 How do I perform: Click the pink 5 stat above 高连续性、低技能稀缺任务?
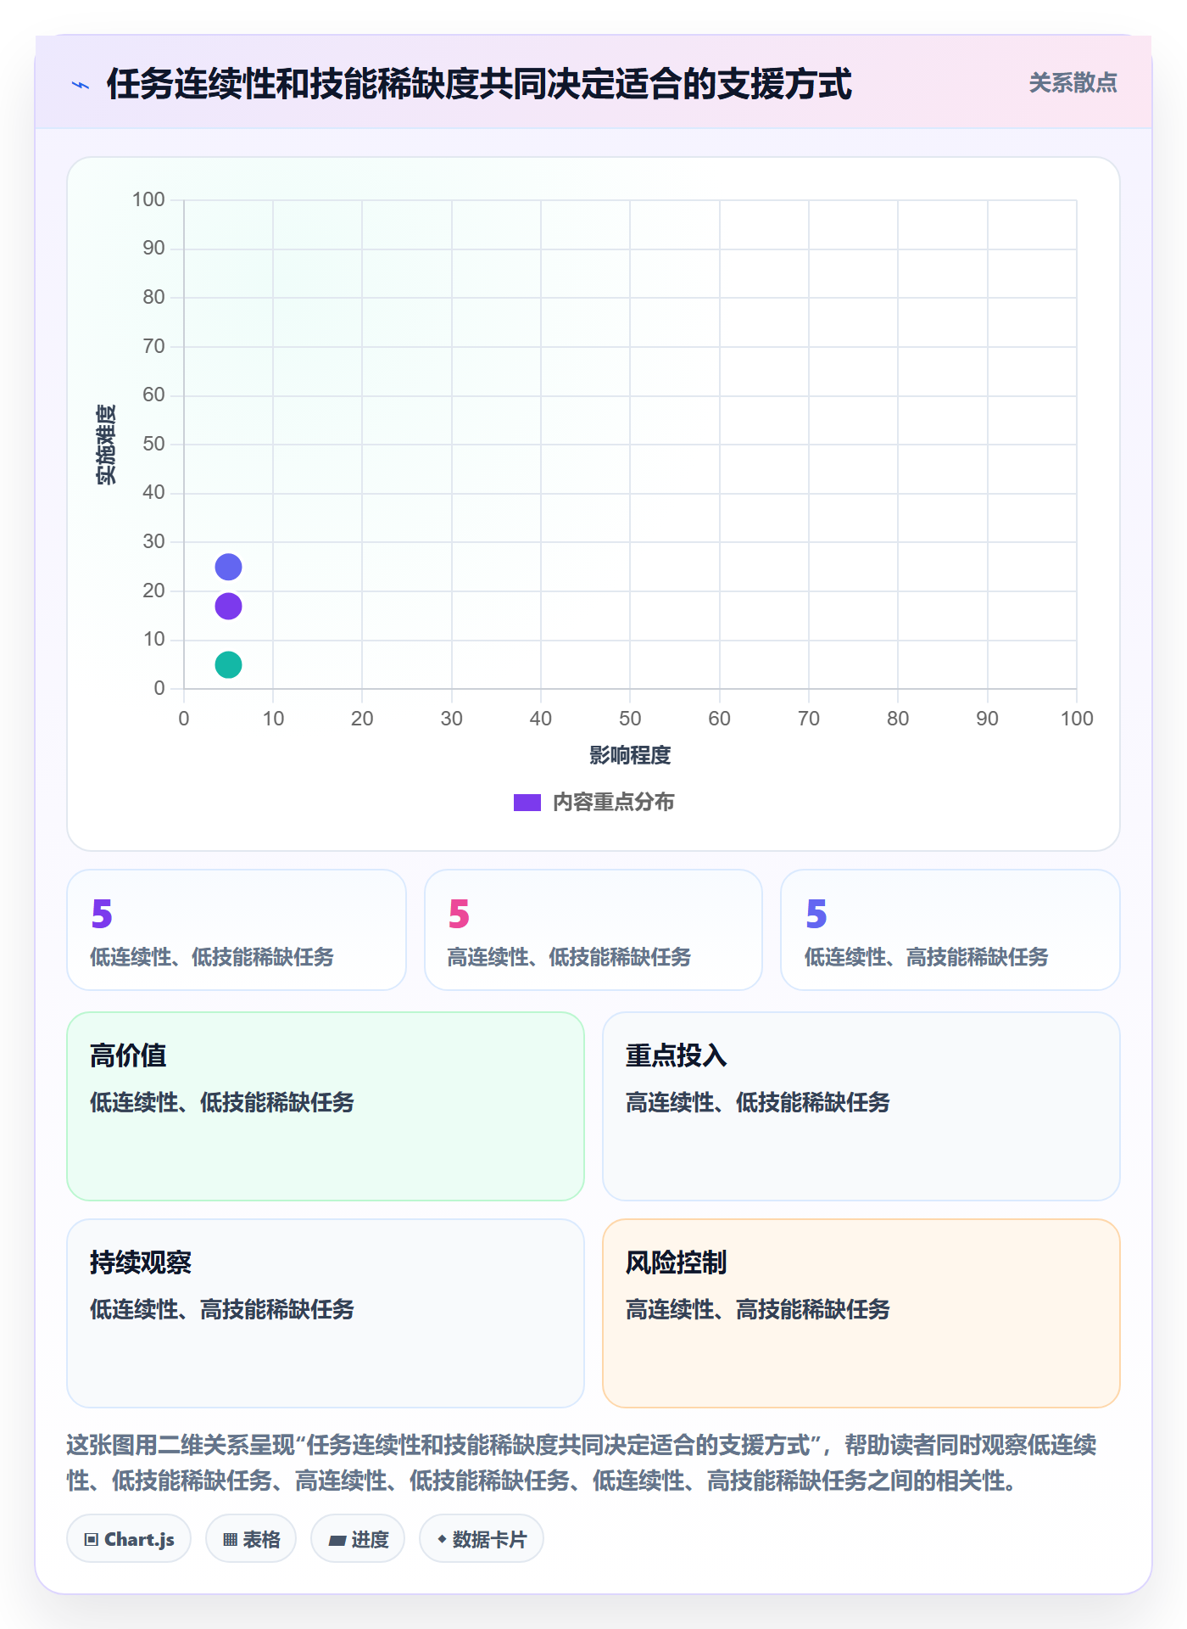(x=459, y=914)
